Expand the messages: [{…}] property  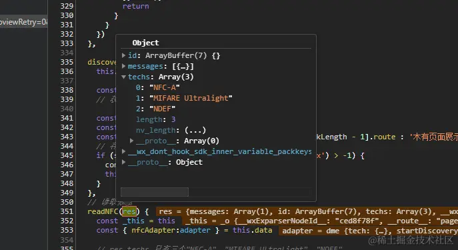(124, 66)
